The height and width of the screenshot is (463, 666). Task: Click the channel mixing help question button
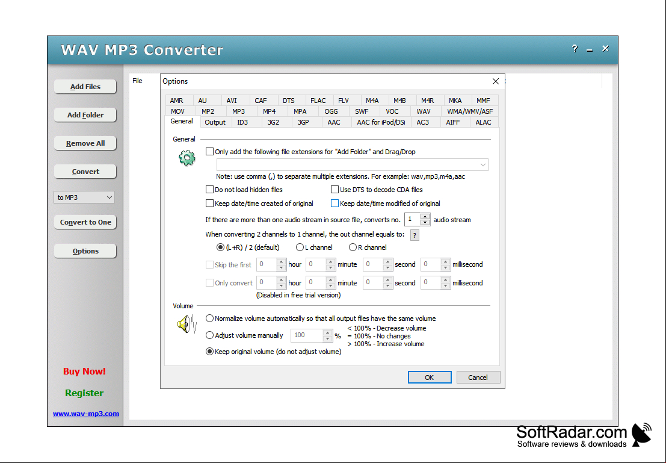coord(415,235)
